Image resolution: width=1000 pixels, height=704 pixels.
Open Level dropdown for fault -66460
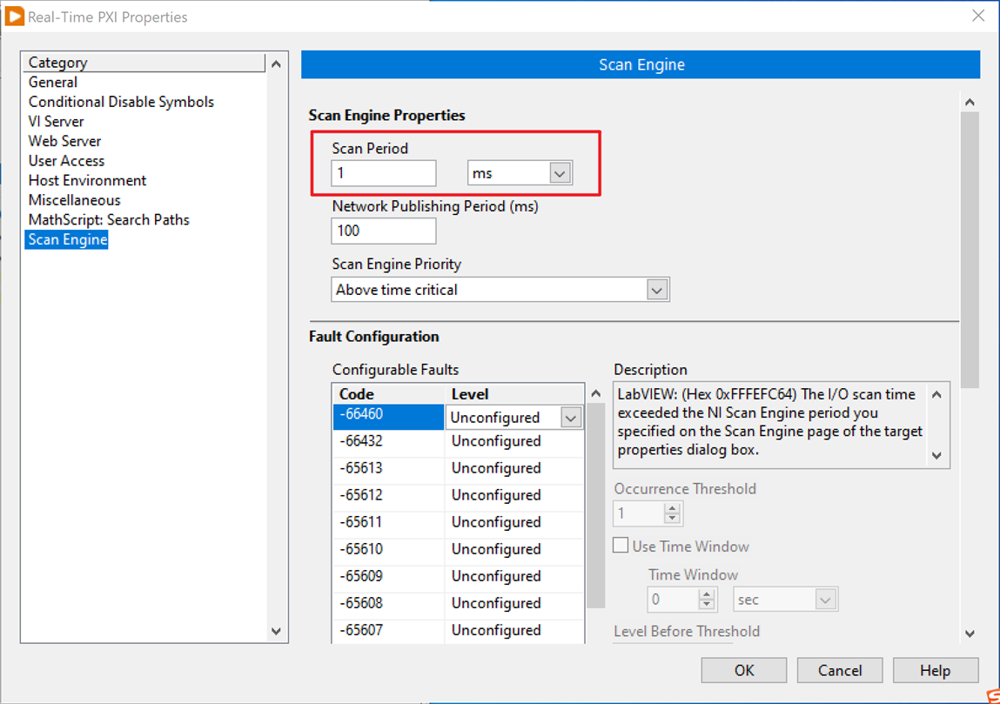571,419
